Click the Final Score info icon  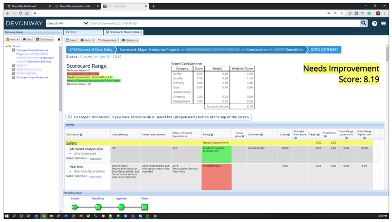point(325,136)
